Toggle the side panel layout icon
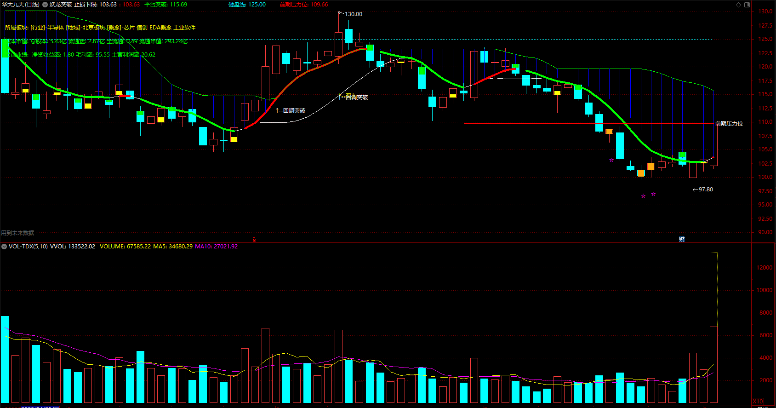 pos(747,5)
